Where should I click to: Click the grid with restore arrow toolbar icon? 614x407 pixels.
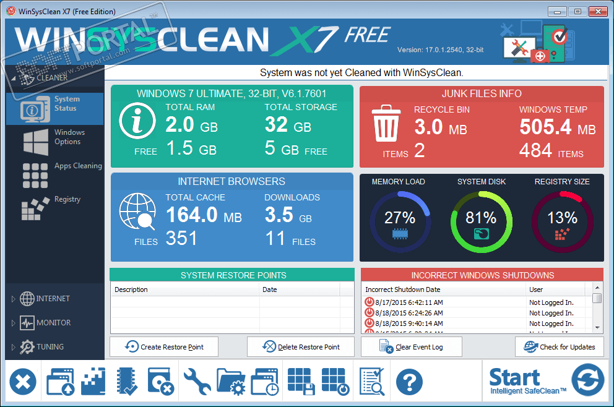tap(335, 382)
